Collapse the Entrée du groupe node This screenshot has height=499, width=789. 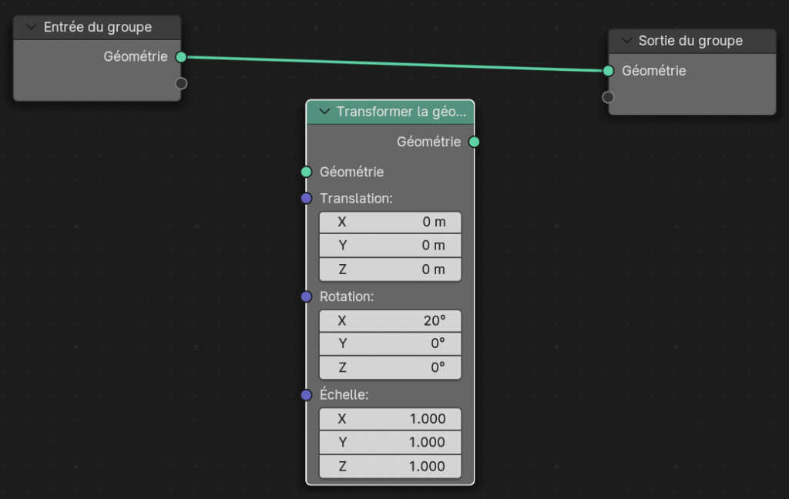click(32, 27)
